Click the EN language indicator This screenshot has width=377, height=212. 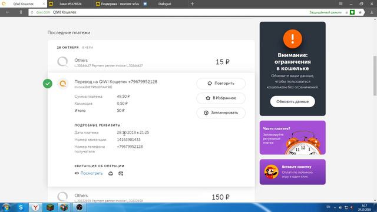[x=328, y=207]
